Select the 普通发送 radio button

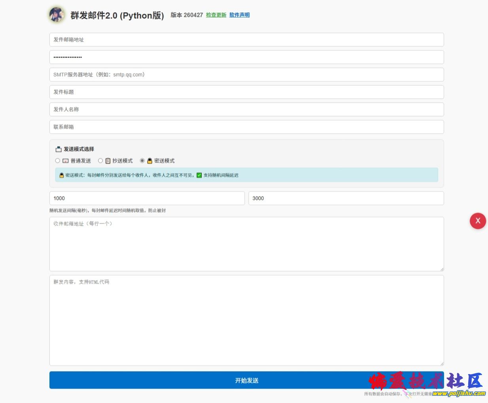[x=58, y=161]
